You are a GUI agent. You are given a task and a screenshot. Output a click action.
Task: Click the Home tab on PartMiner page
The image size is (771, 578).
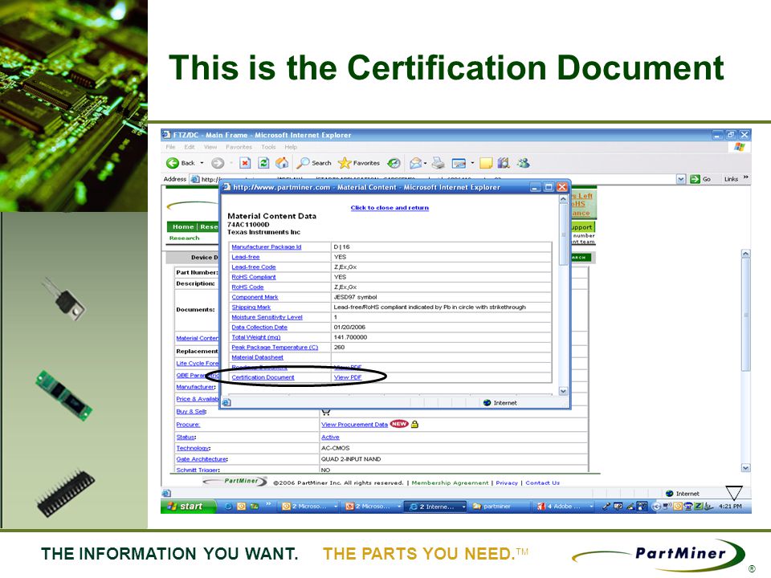[x=183, y=226]
